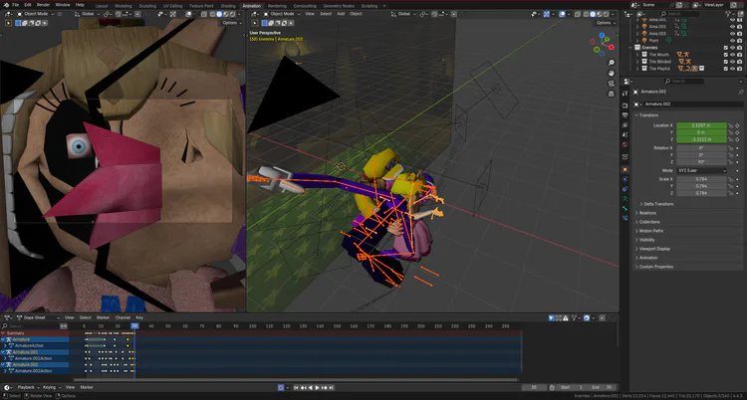Collapse the Enemies collection in outliner
This screenshot has width=747, height=400.
coord(631,48)
